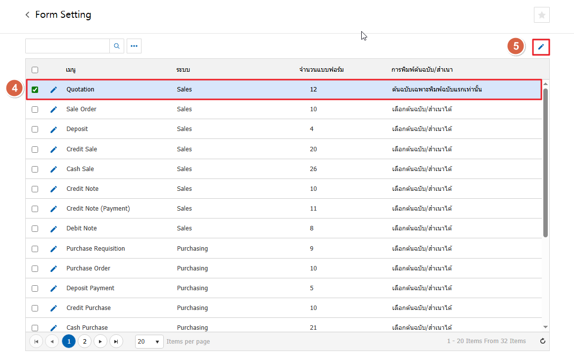Edit the Sale Order row pencil icon
This screenshot has height=353, width=574.
click(54, 109)
